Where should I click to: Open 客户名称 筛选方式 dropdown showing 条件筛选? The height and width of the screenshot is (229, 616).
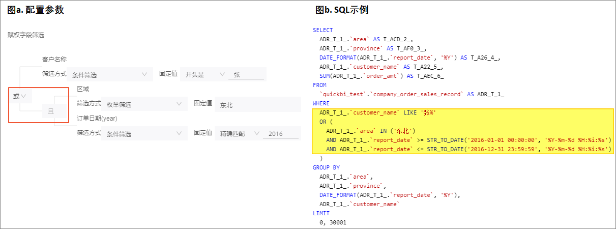pyautogui.click(x=110, y=74)
